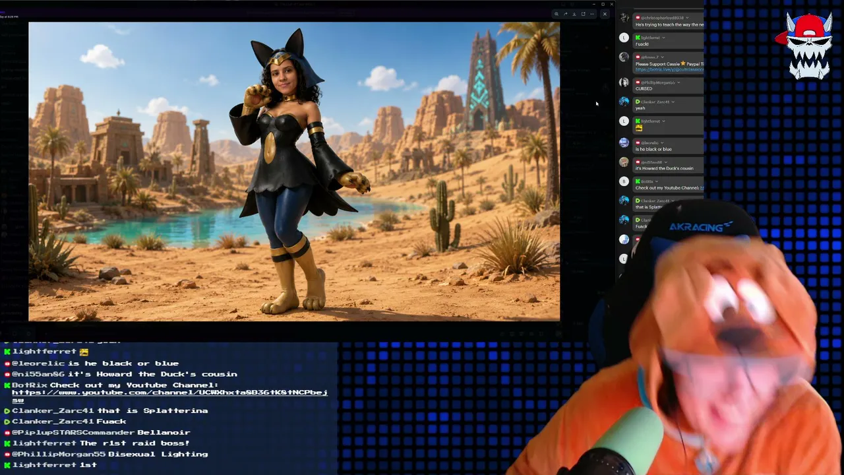The height and width of the screenshot is (475, 844).
Task: Open the botrix.live link in chat panel
Action: [x=669, y=69]
